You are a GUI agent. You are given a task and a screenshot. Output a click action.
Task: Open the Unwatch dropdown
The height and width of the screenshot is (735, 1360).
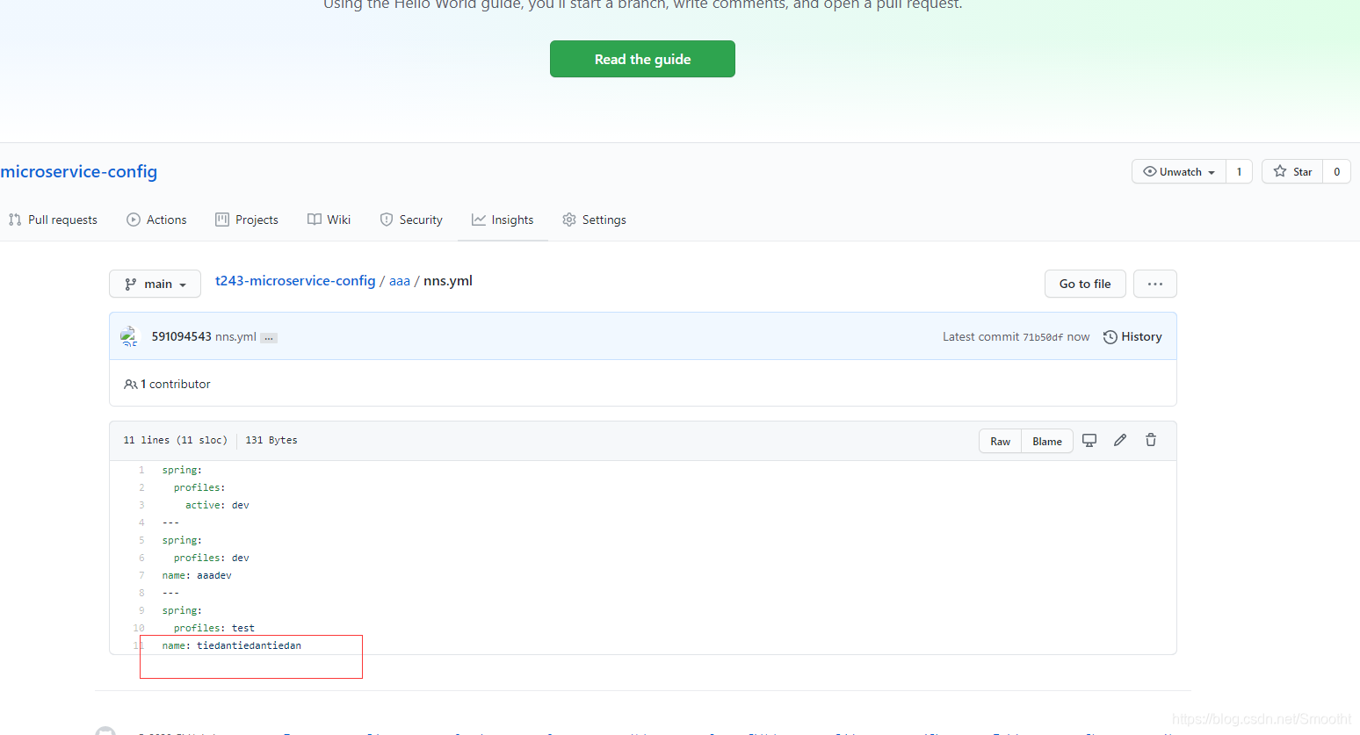1179,171
